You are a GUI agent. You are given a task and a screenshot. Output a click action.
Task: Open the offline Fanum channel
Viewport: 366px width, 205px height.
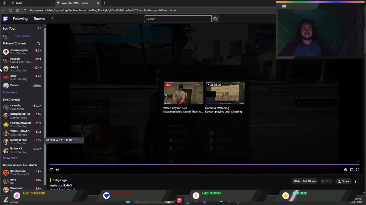point(22,85)
